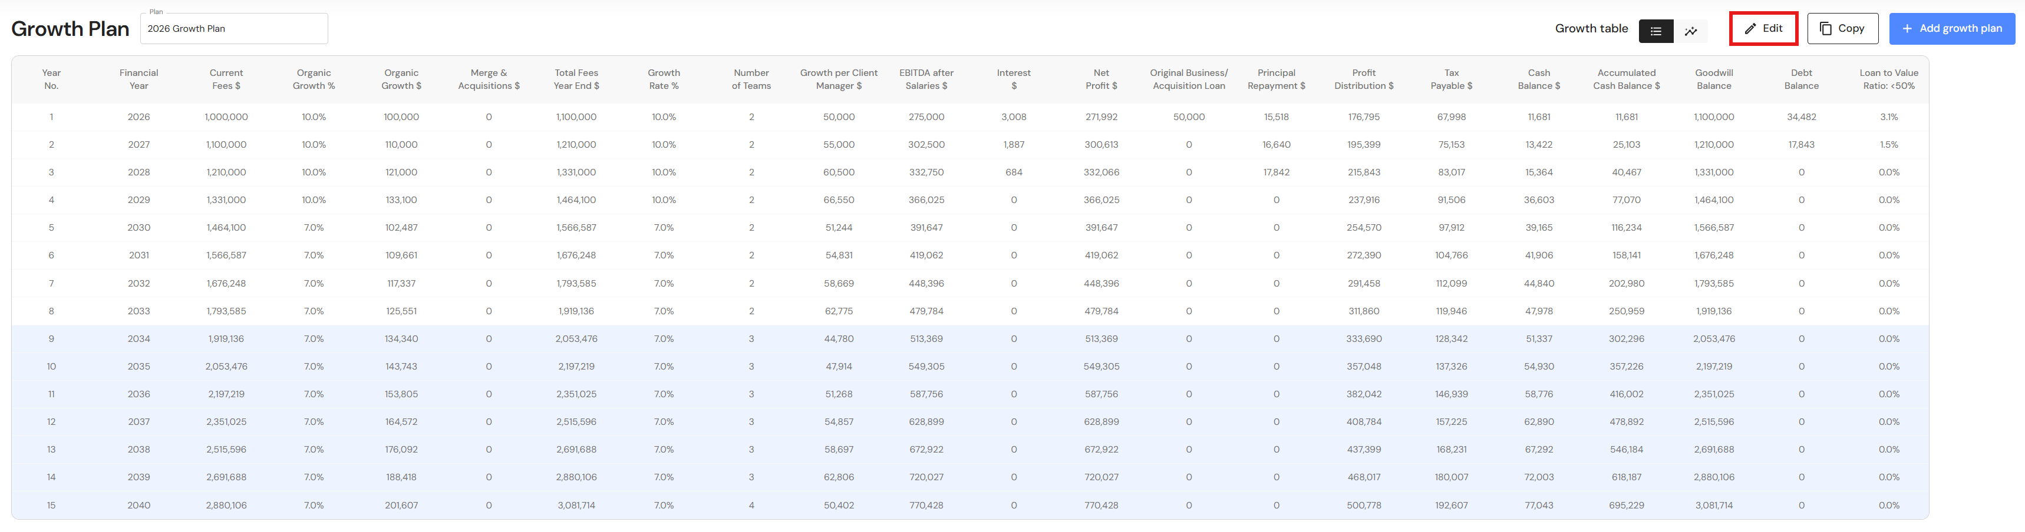Click the Goodwill Balance column header
2025x532 pixels.
point(1714,79)
